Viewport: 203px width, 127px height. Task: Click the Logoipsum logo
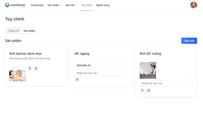coord(15,5)
